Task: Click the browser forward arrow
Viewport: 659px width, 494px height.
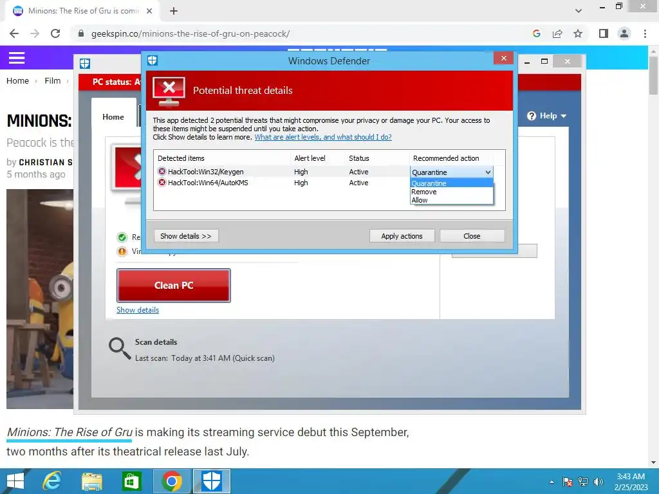Action: click(35, 33)
